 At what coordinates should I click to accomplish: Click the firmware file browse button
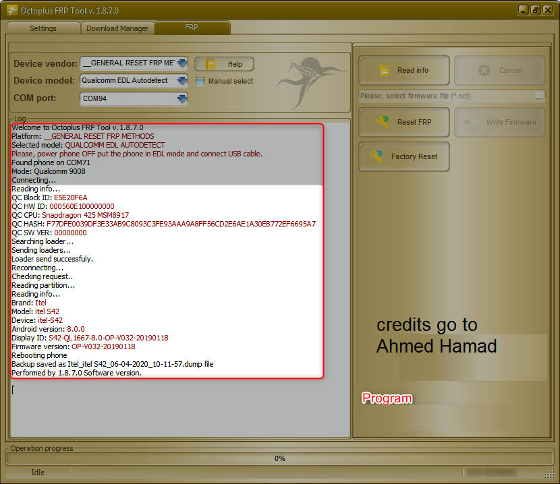(540, 96)
